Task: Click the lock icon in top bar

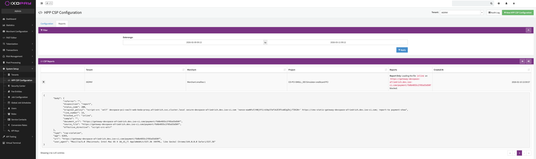Action: [x=514, y=3]
